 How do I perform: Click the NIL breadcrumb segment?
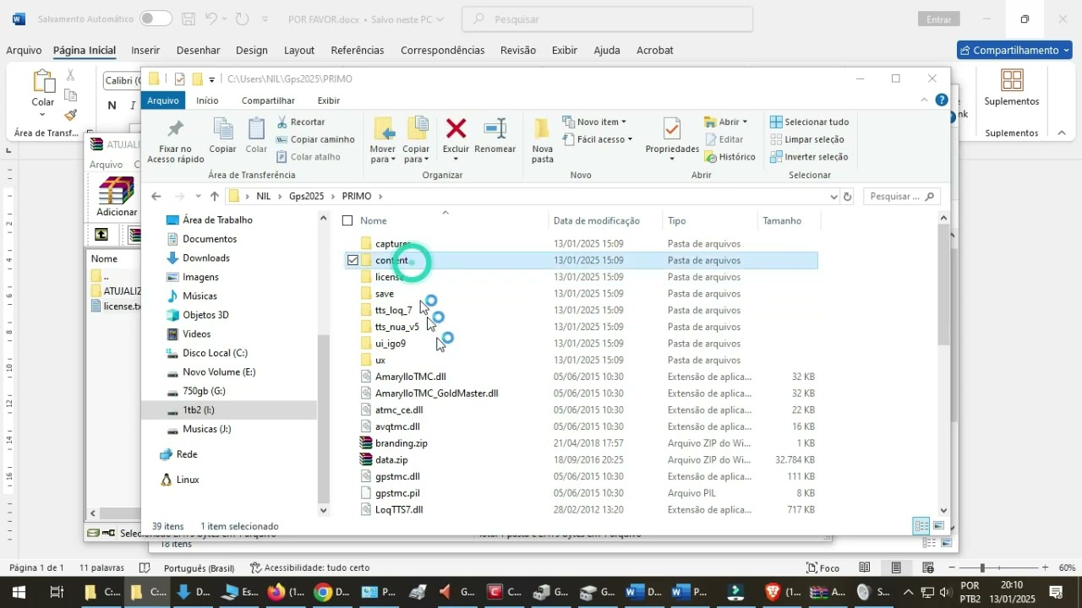[264, 196]
